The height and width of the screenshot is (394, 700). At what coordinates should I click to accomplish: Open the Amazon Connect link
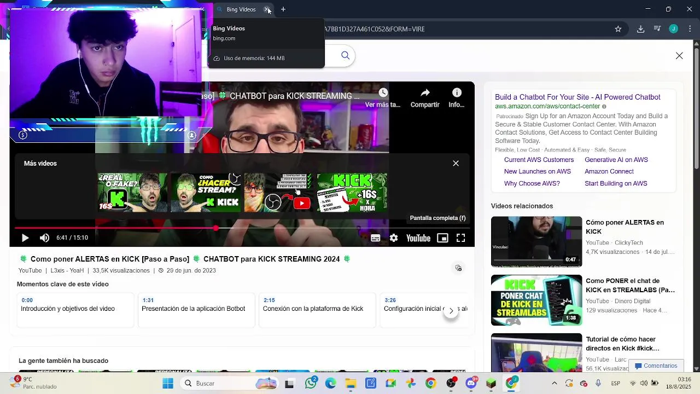(x=609, y=171)
